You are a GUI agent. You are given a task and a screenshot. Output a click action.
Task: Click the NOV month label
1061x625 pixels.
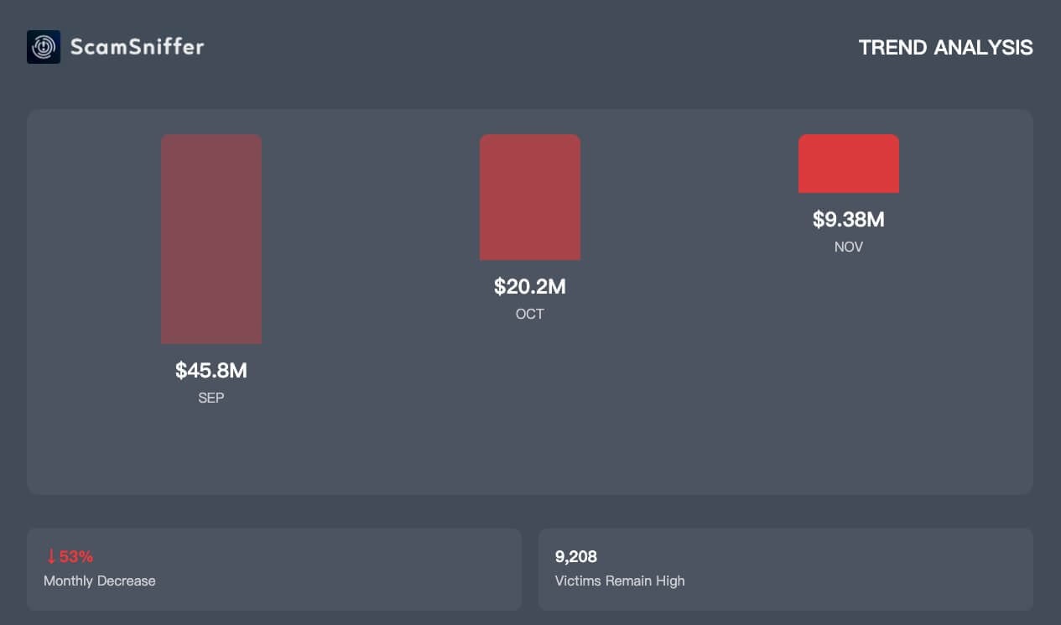coord(849,247)
